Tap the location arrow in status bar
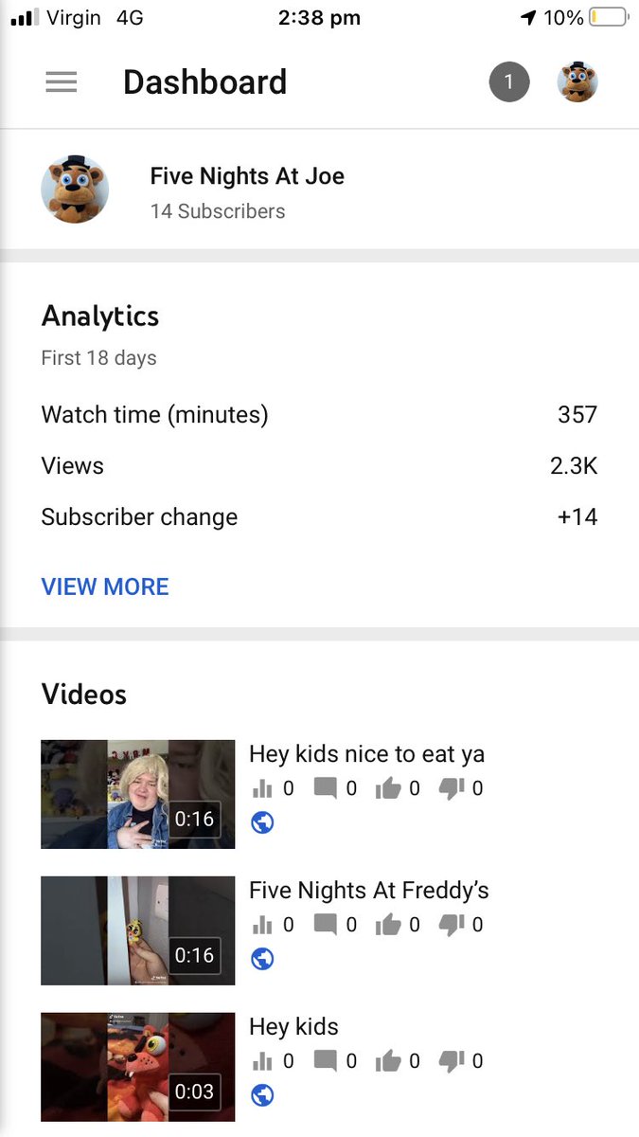The width and height of the screenshot is (639, 1137). 528,17
